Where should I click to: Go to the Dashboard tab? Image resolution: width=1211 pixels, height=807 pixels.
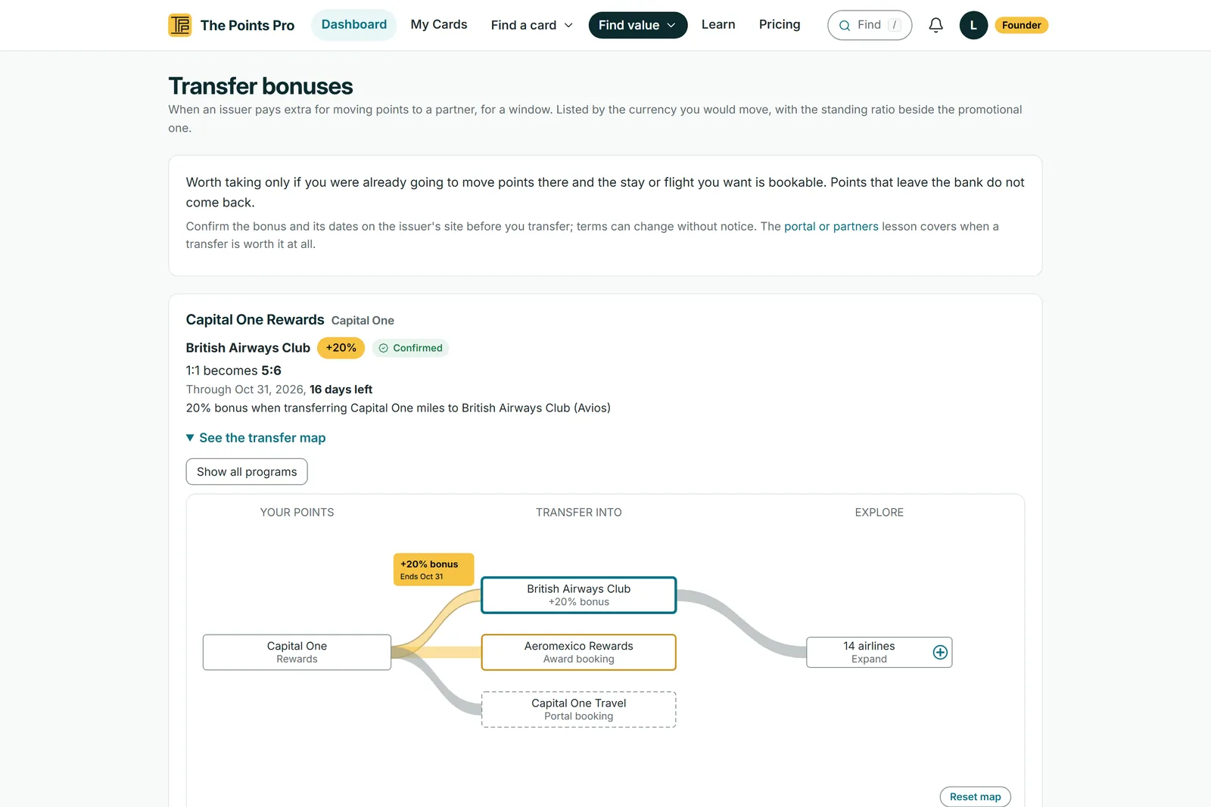[x=353, y=24]
